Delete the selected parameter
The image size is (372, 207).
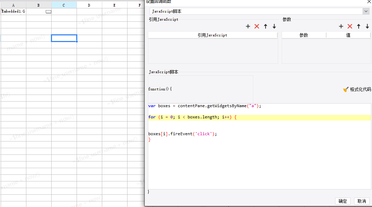(350, 26)
